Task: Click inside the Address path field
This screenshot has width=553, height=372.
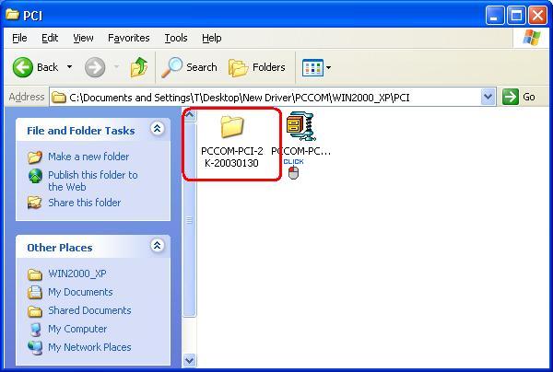Action: pos(272,98)
